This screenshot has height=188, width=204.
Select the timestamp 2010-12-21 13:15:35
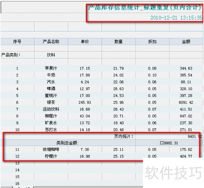coord(176,18)
